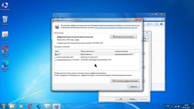
Task: Open Edge from the taskbar
Action: pos(39,106)
